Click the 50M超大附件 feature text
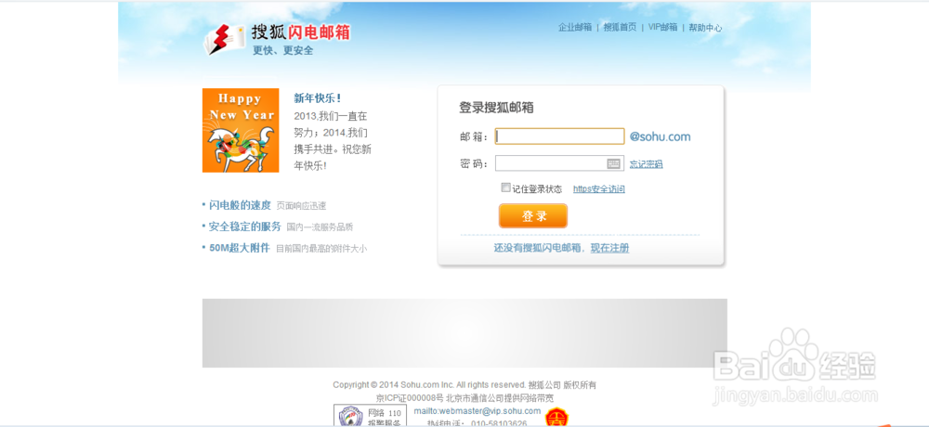This screenshot has height=427, width=929. click(240, 248)
